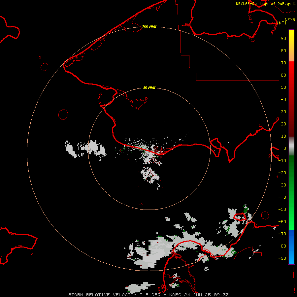Image resolution: width=297 pixels, height=297 pixels.
Task: Click the 80 value on velocity scale
Action: pyautogui.click(x=283, y=51)
